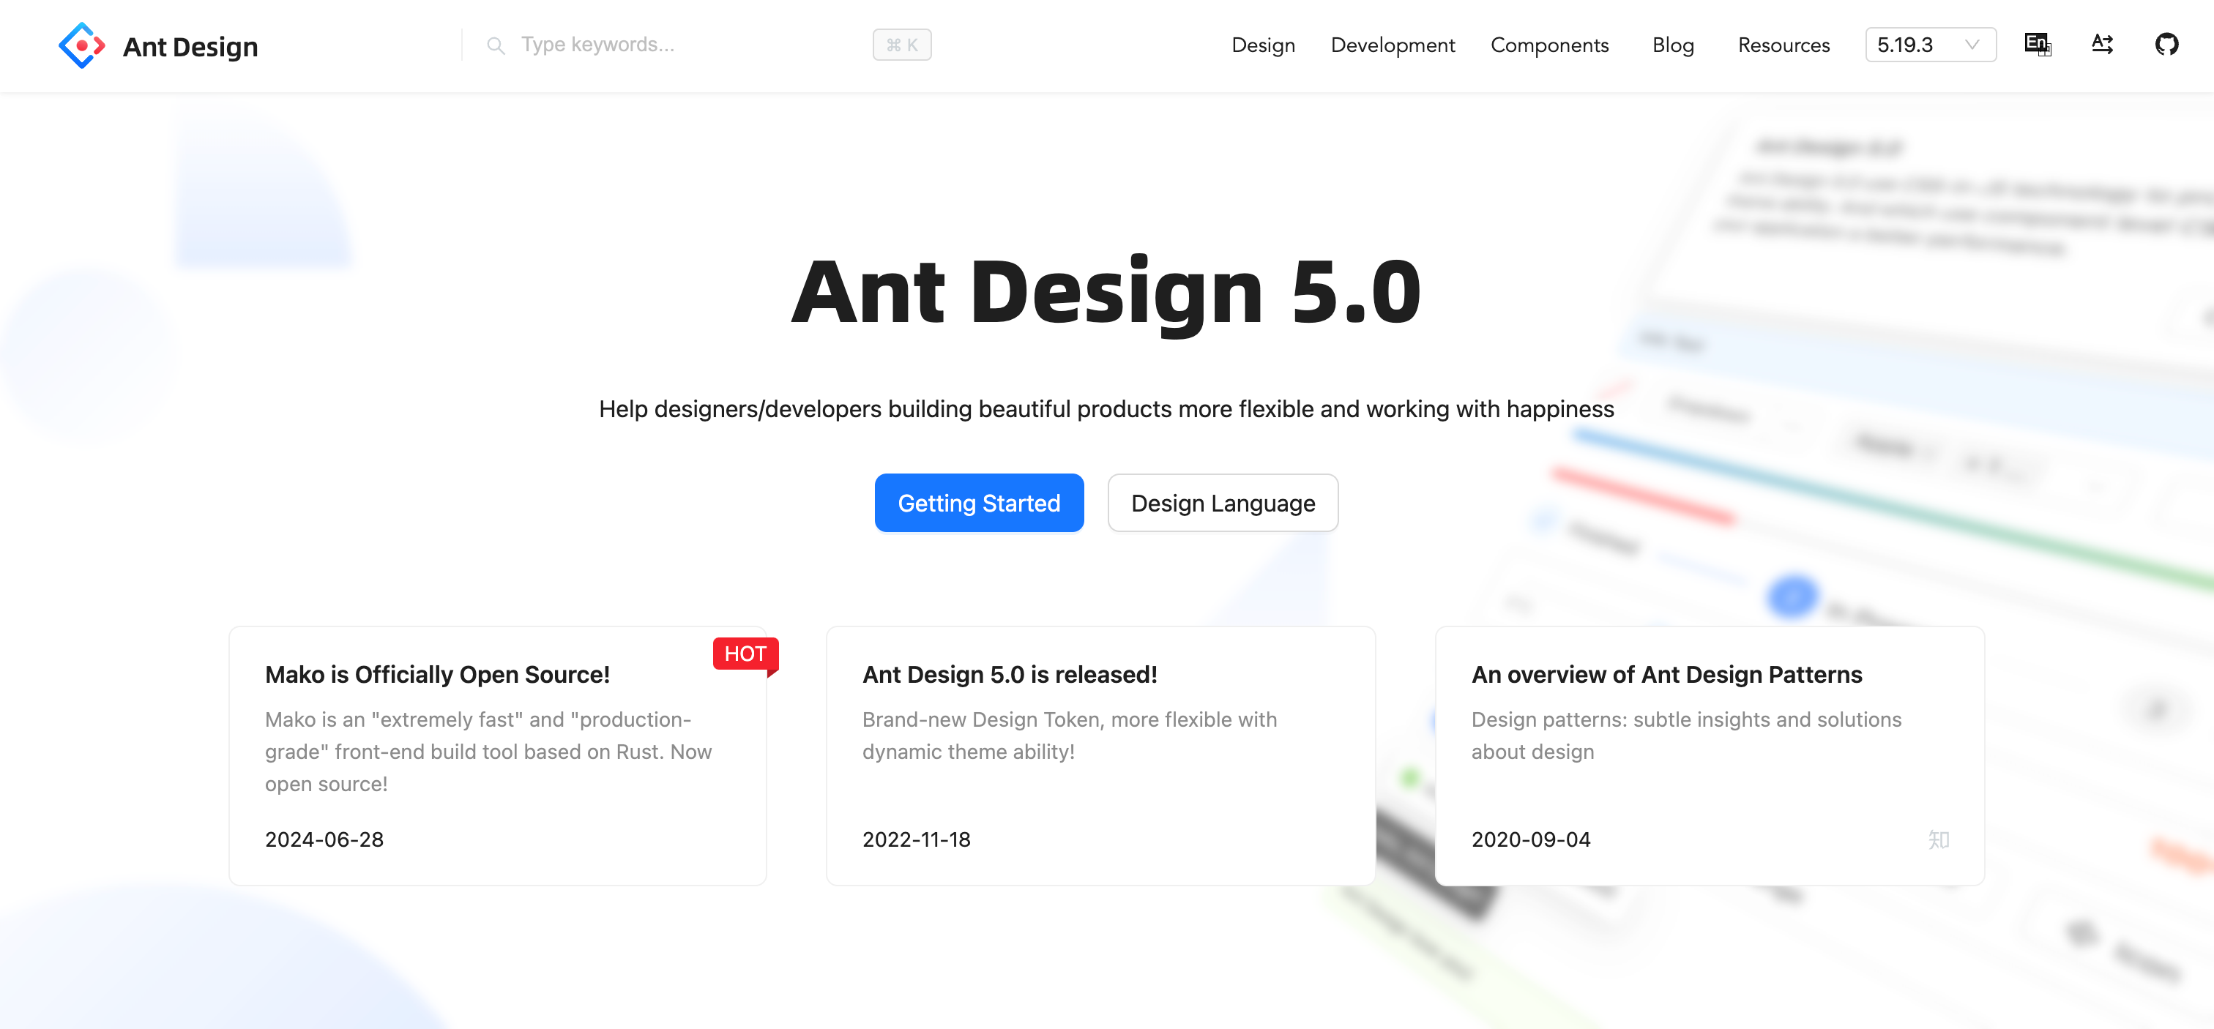
Task: Click the date 2022-11-18
Action: click(x=916, y=839)
